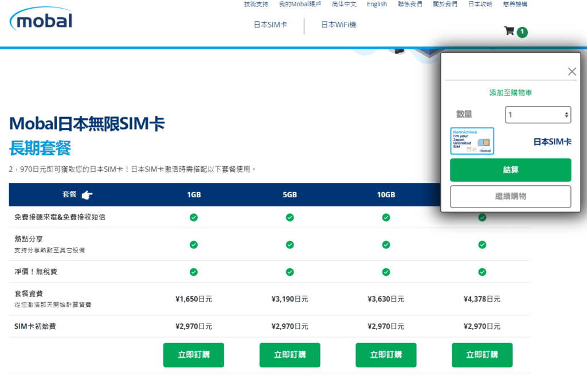Screen dimensions: 587x379
Task: Click the green cart count badge
Action: point(522,32)
